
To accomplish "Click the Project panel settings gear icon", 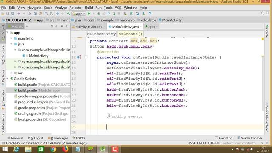I will [x=62, y=26].
